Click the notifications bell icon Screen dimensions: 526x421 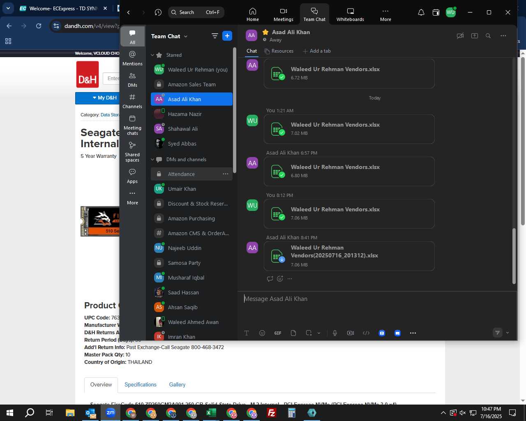tap(421, 12)
